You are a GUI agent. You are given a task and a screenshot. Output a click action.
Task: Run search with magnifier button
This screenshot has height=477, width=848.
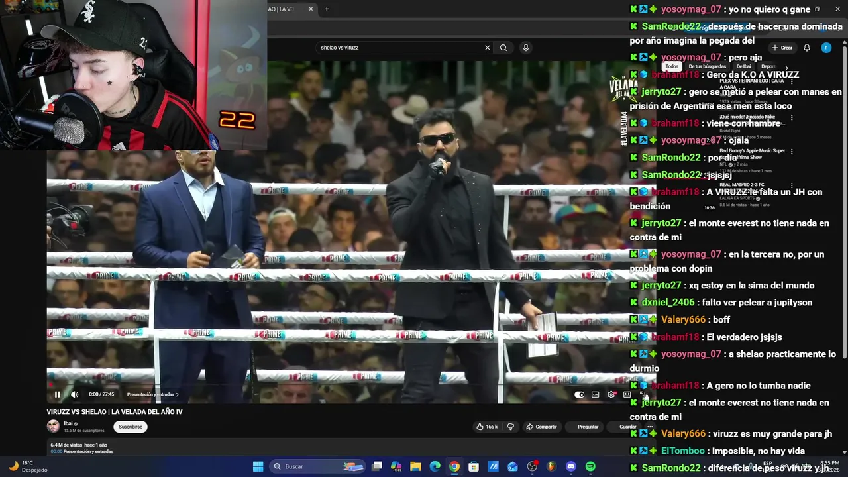point(503,48)
